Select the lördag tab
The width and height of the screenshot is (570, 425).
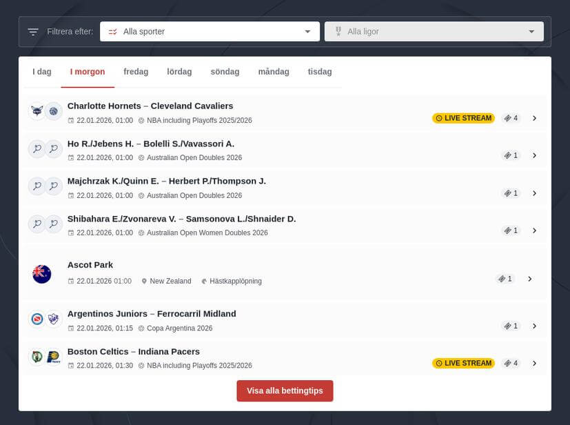tap(179, 72)
